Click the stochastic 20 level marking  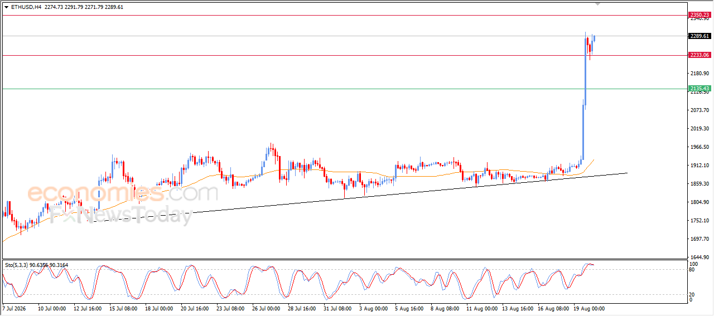pyautogui.click(x=693, y=294)
